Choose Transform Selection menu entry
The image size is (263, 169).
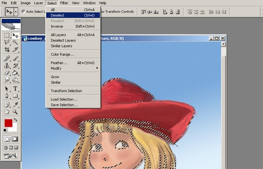(x=73, y=91)
